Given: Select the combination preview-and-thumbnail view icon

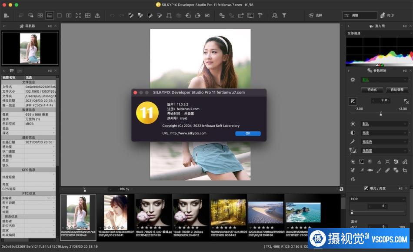Looking at the screenshot, I should coord(50,16).
